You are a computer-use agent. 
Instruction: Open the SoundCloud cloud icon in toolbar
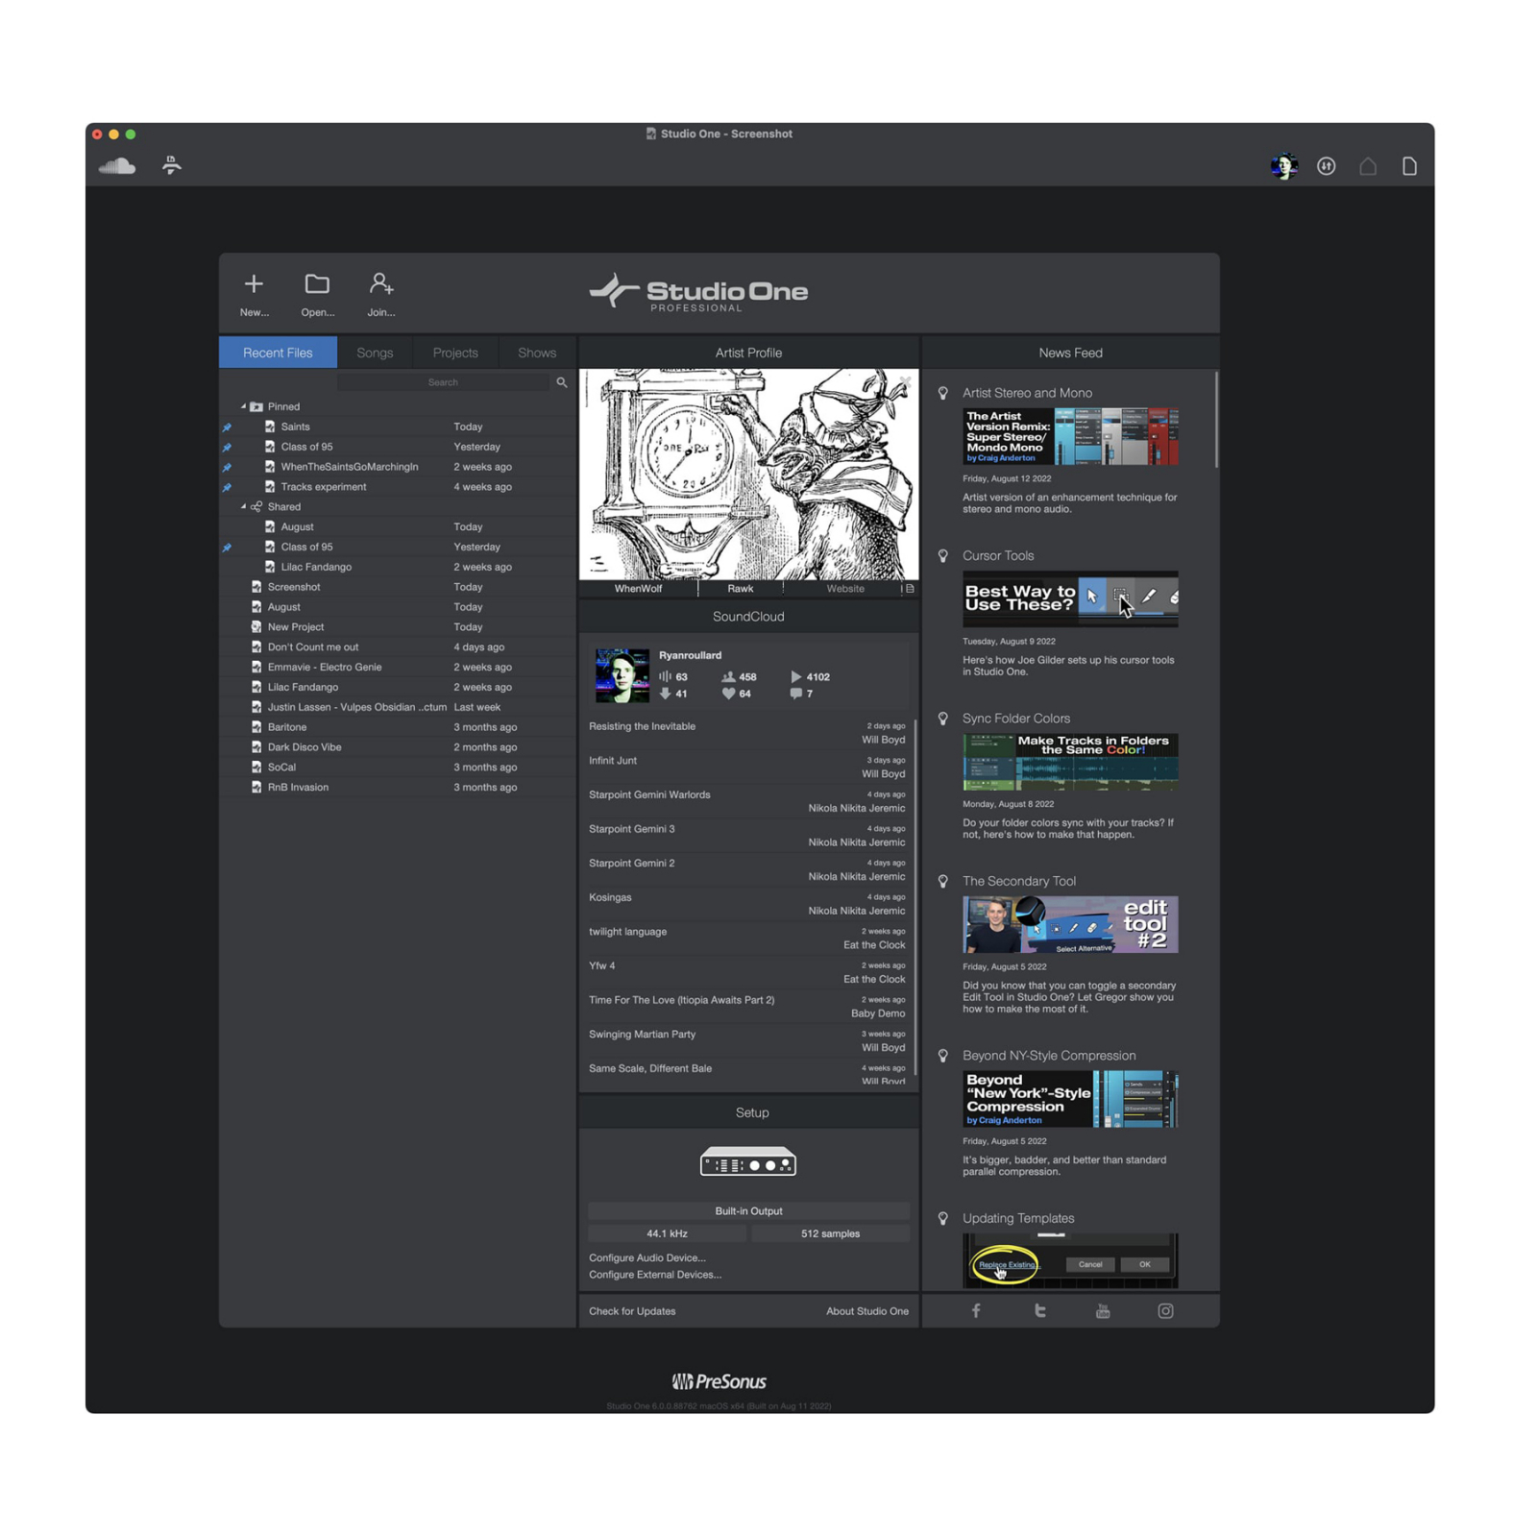117,166
